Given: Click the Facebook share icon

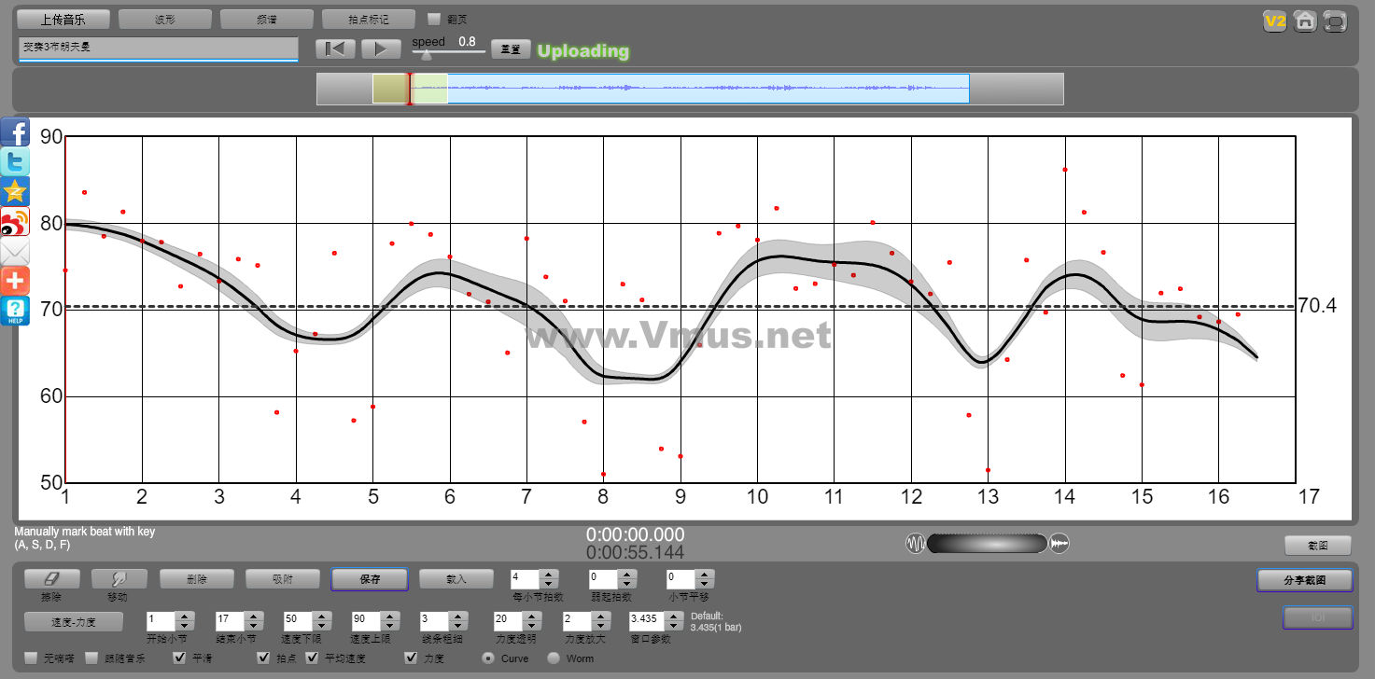Looking at the screenshot, I should [15, 132].
